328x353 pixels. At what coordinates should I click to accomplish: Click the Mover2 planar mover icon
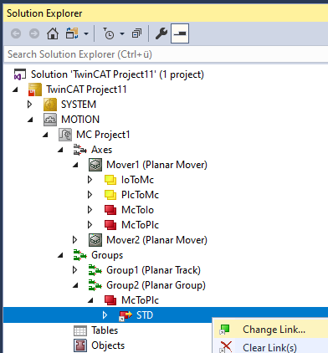point(95,240)
